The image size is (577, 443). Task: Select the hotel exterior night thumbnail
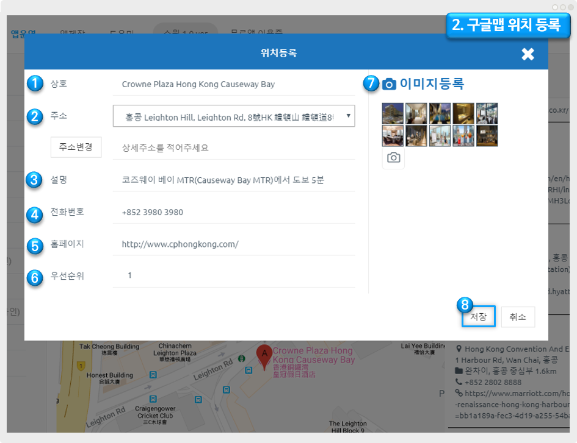[x=393, y=113]
